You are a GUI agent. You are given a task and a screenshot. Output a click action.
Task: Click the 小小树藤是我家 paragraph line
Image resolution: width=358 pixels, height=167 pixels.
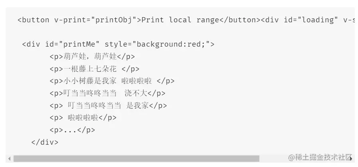(x=112, y=81)
